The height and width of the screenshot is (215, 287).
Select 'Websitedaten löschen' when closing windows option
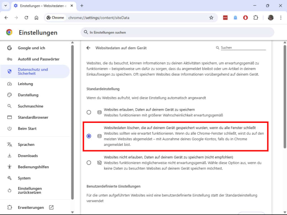click(89, 136)
